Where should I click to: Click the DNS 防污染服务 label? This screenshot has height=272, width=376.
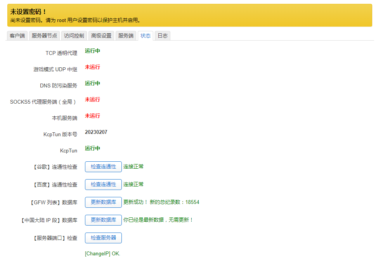[x=59, y=86]
